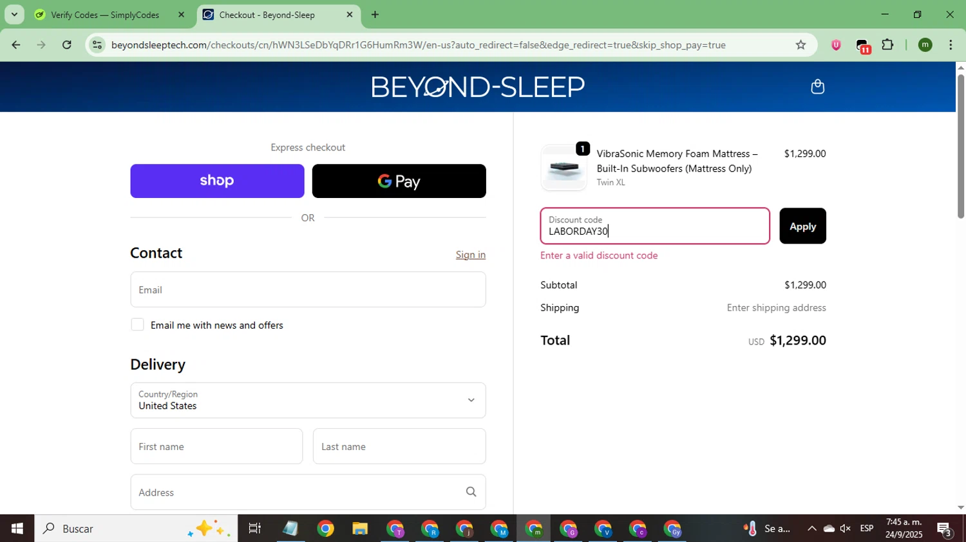Switch to Verify Codes — SimplyCodes tab
Screen dimensions: 966x542
[x=105, y=15]
